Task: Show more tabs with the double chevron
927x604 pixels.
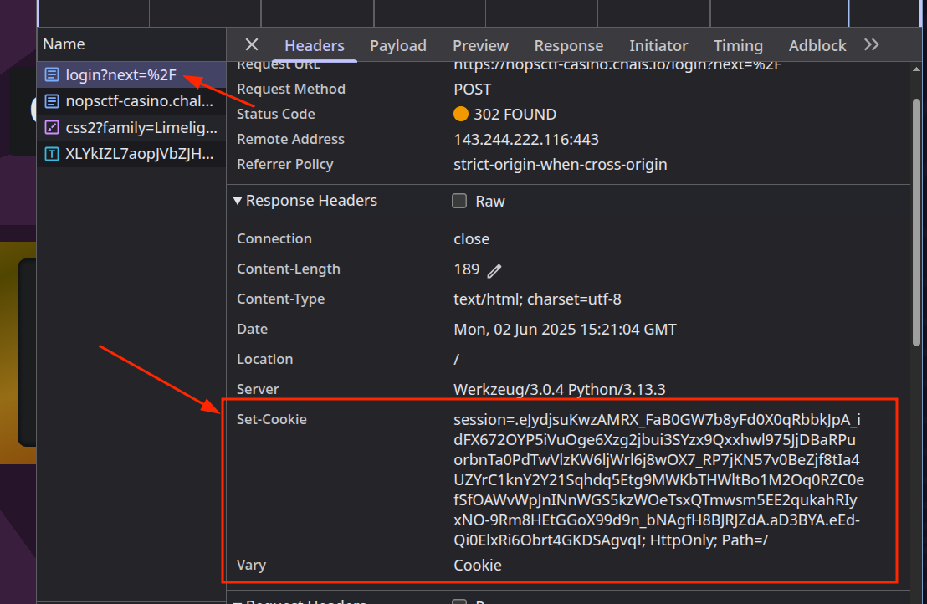Action: tap(872, 45)
